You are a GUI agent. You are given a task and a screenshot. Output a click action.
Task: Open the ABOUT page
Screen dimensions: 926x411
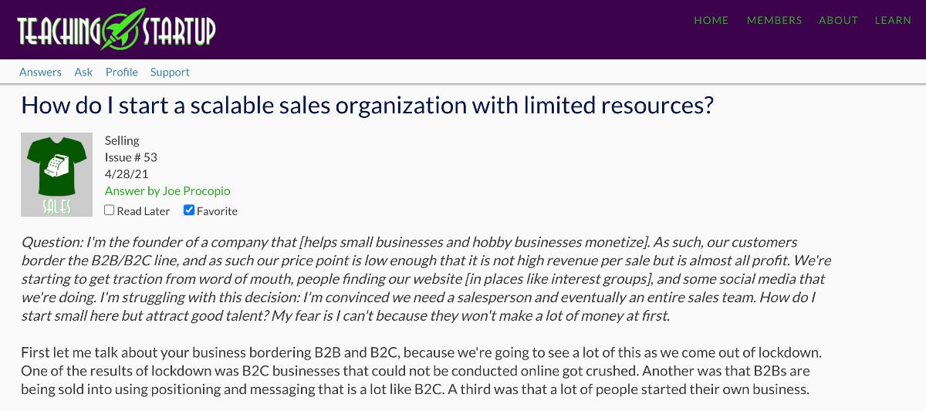[x=838, y=20]
